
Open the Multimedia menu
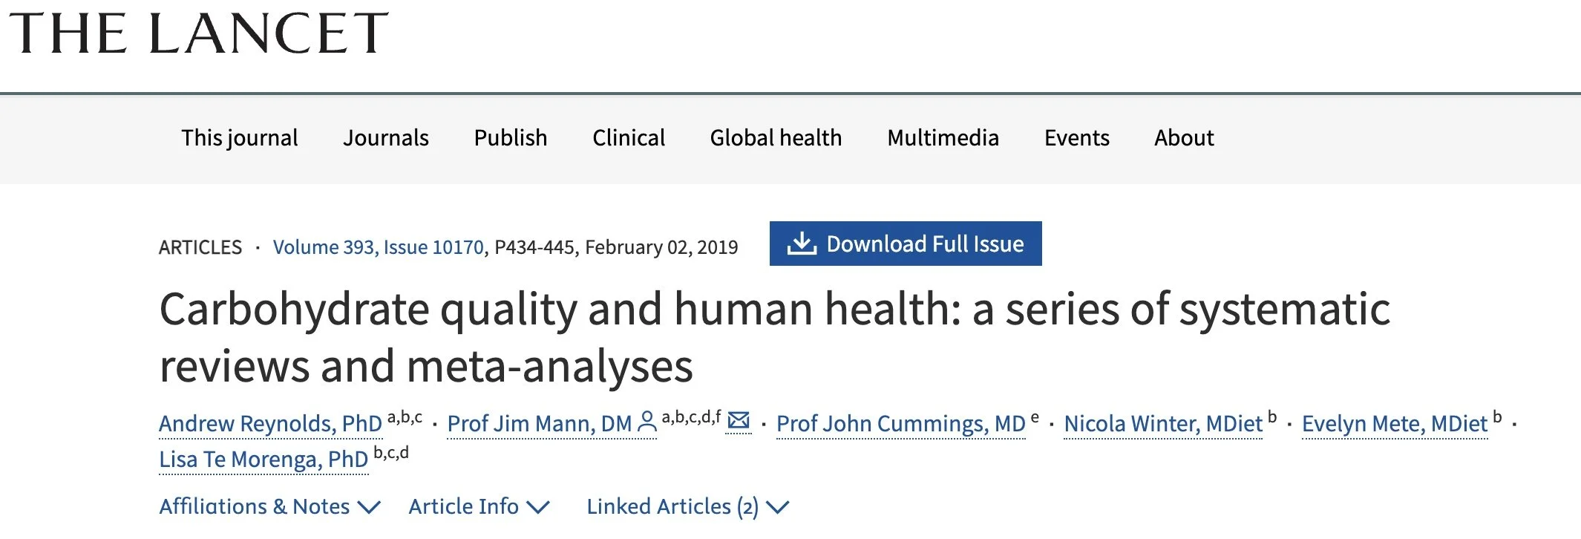point(943,138)
